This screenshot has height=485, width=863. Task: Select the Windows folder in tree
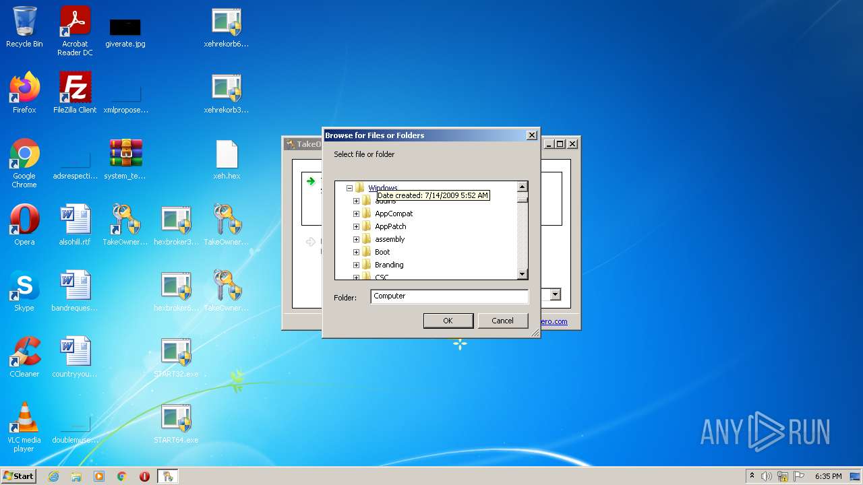click(x=383, y=188)
